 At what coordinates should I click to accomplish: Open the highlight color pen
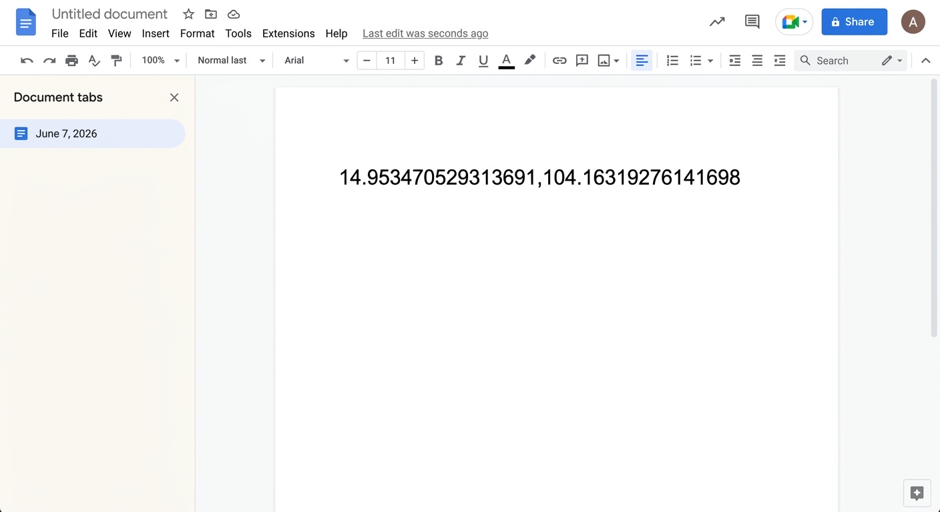(x=529, y=61)
